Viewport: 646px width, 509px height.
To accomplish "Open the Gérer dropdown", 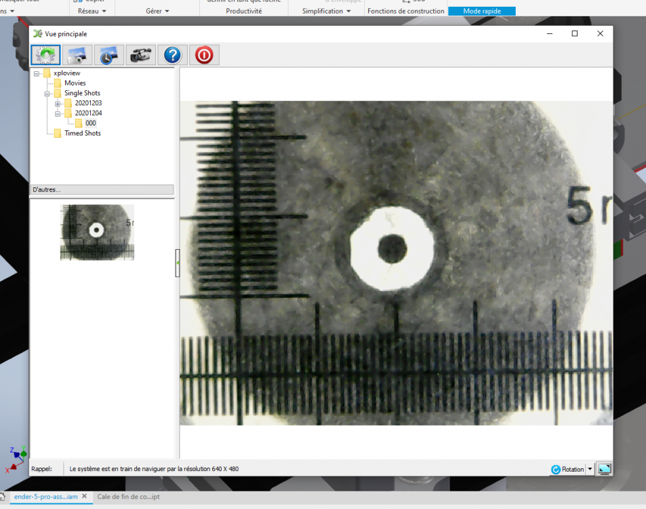I will 157,11.
